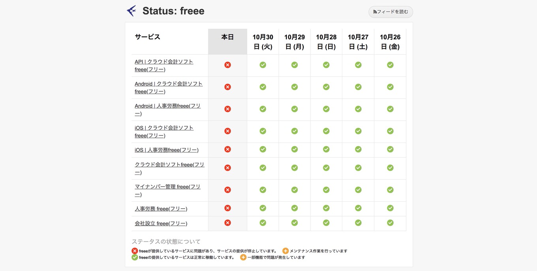Click ステータスの状態について heading
The height and width of the screenshot is (271, 537).
pyautogui.click(x=166, y=241)
